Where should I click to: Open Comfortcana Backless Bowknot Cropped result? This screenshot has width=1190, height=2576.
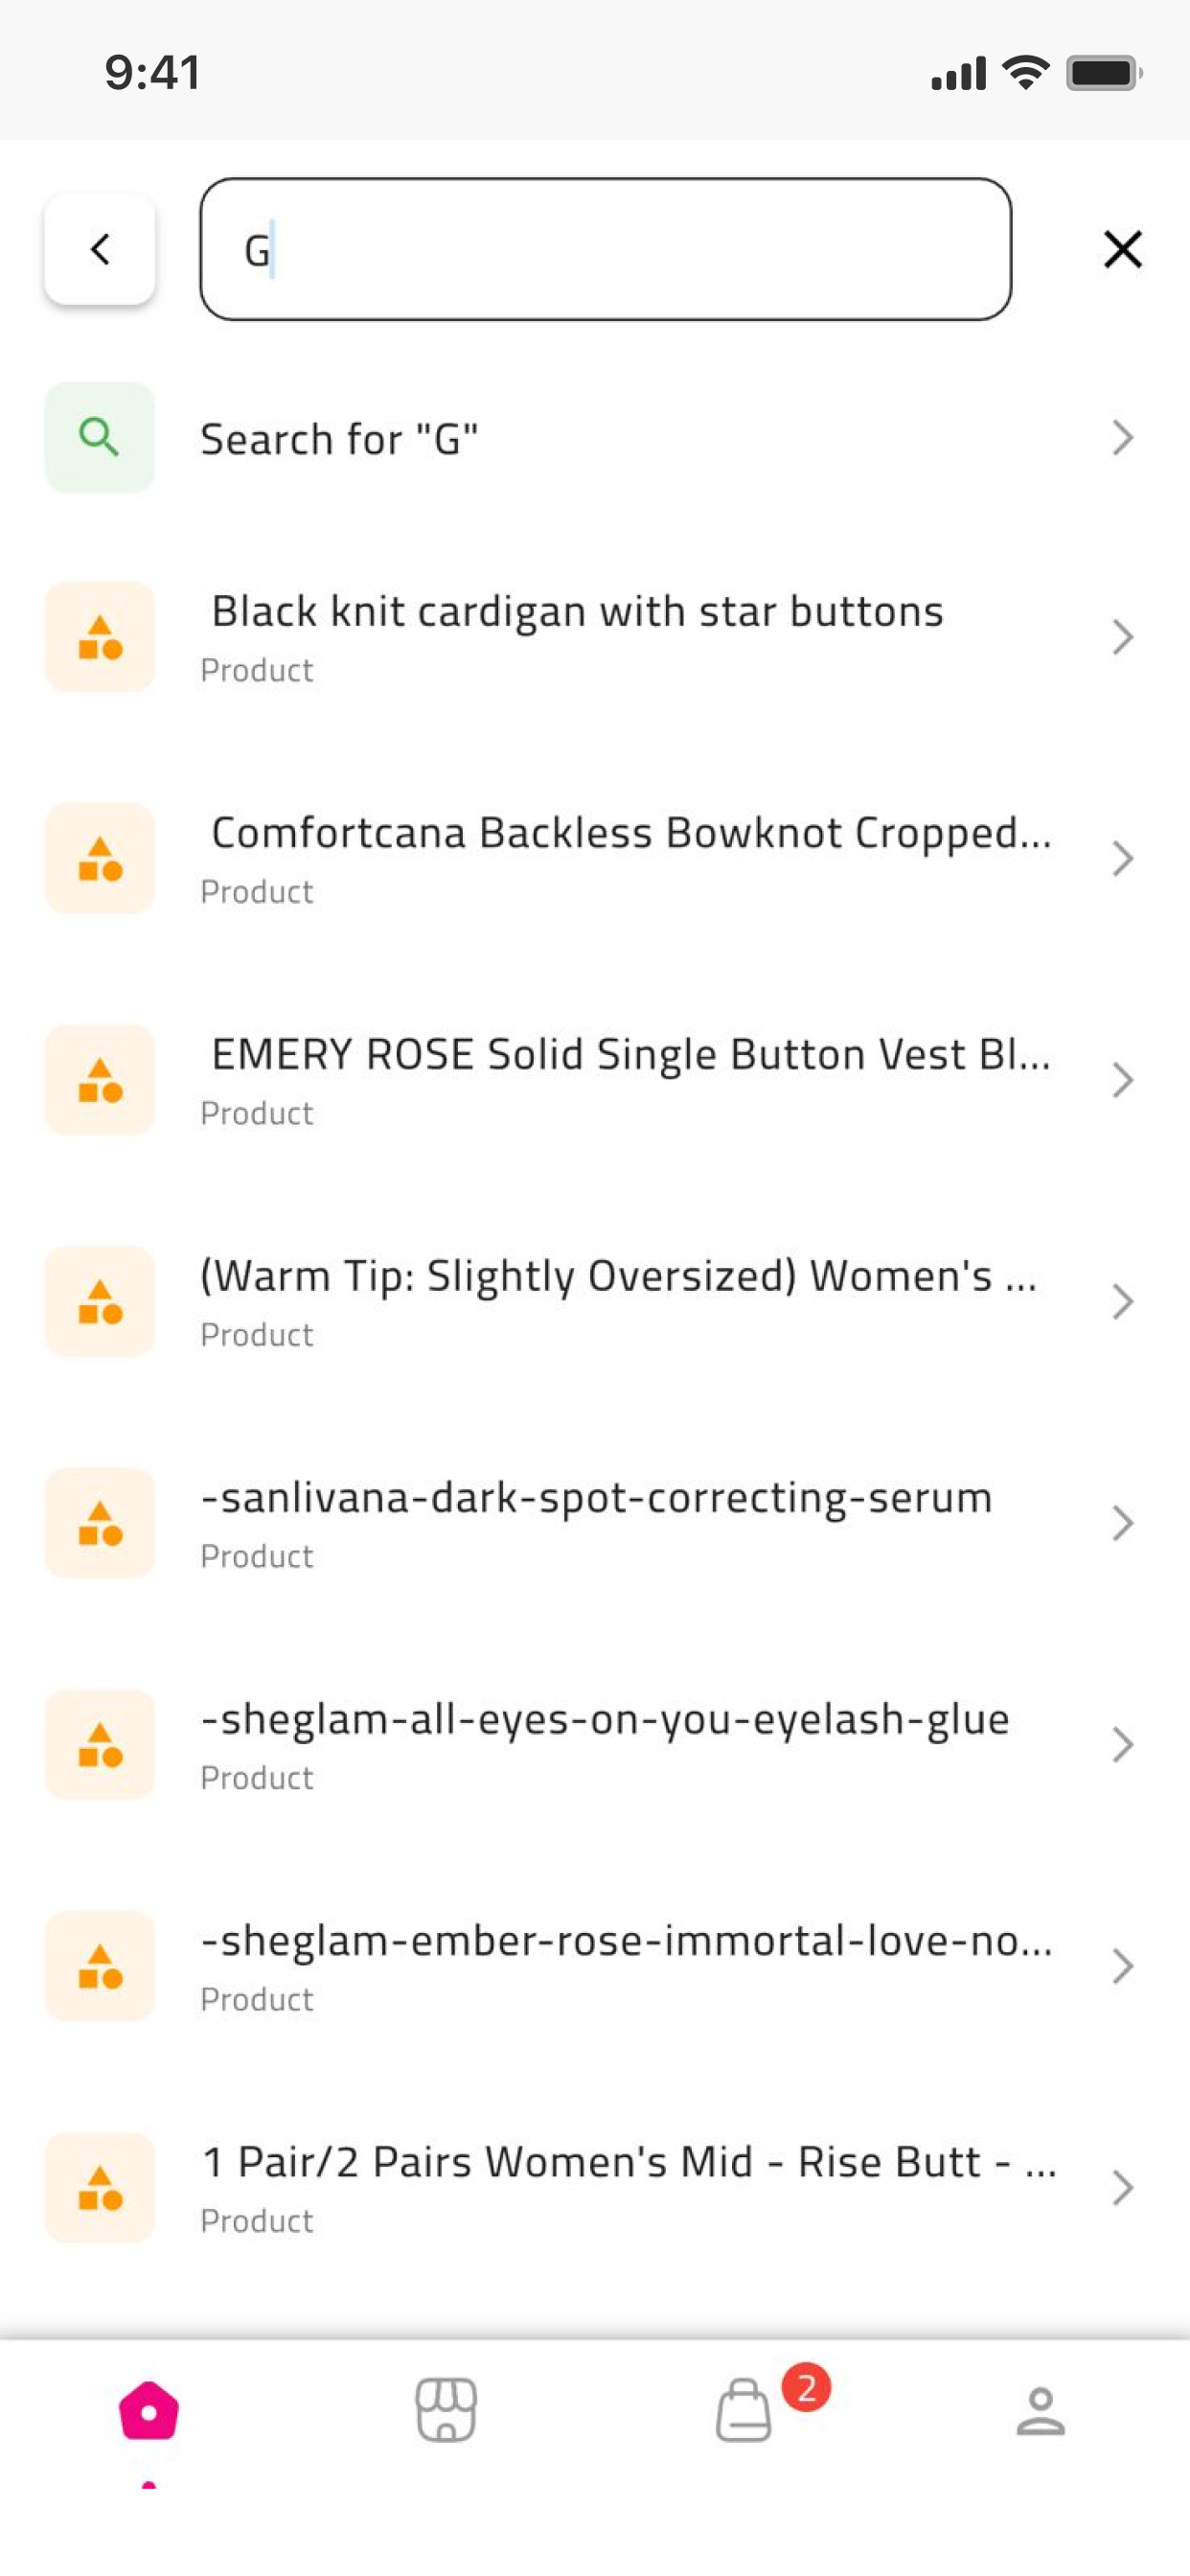[595, 858]
